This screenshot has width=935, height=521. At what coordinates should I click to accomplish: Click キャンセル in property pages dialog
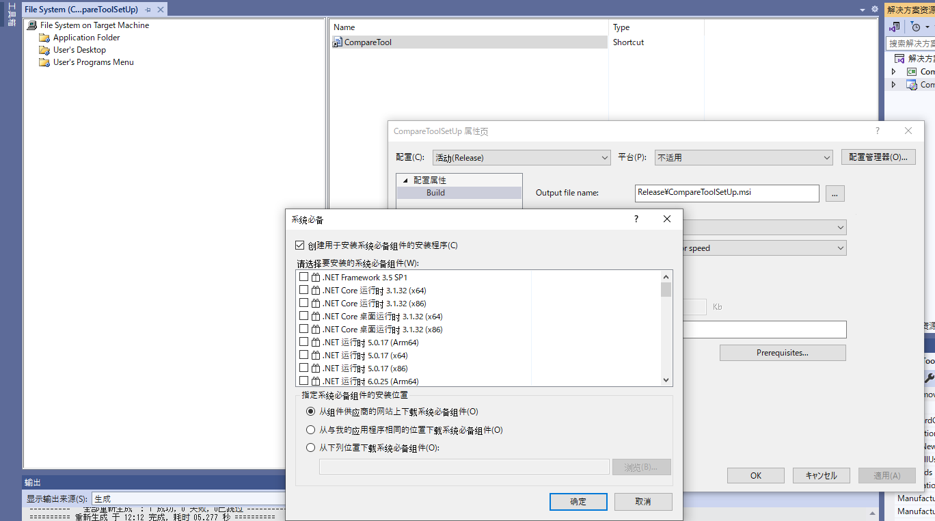(x=822, y=475)
